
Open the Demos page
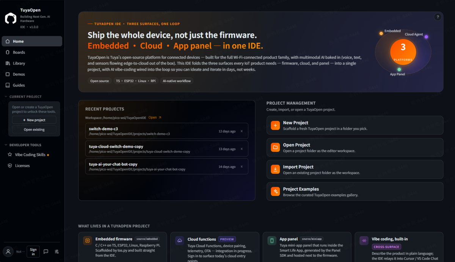click(32, 74)
